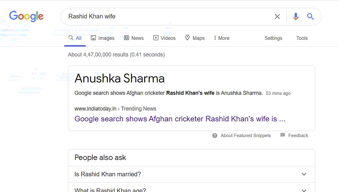339x192 pixels.
Task: Click the About Featured Snippets help icon
Action: (x=215, y=136)
